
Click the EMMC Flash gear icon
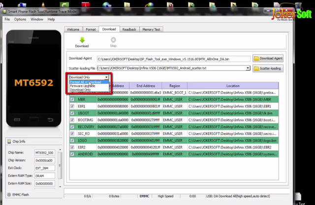[9, 195]
